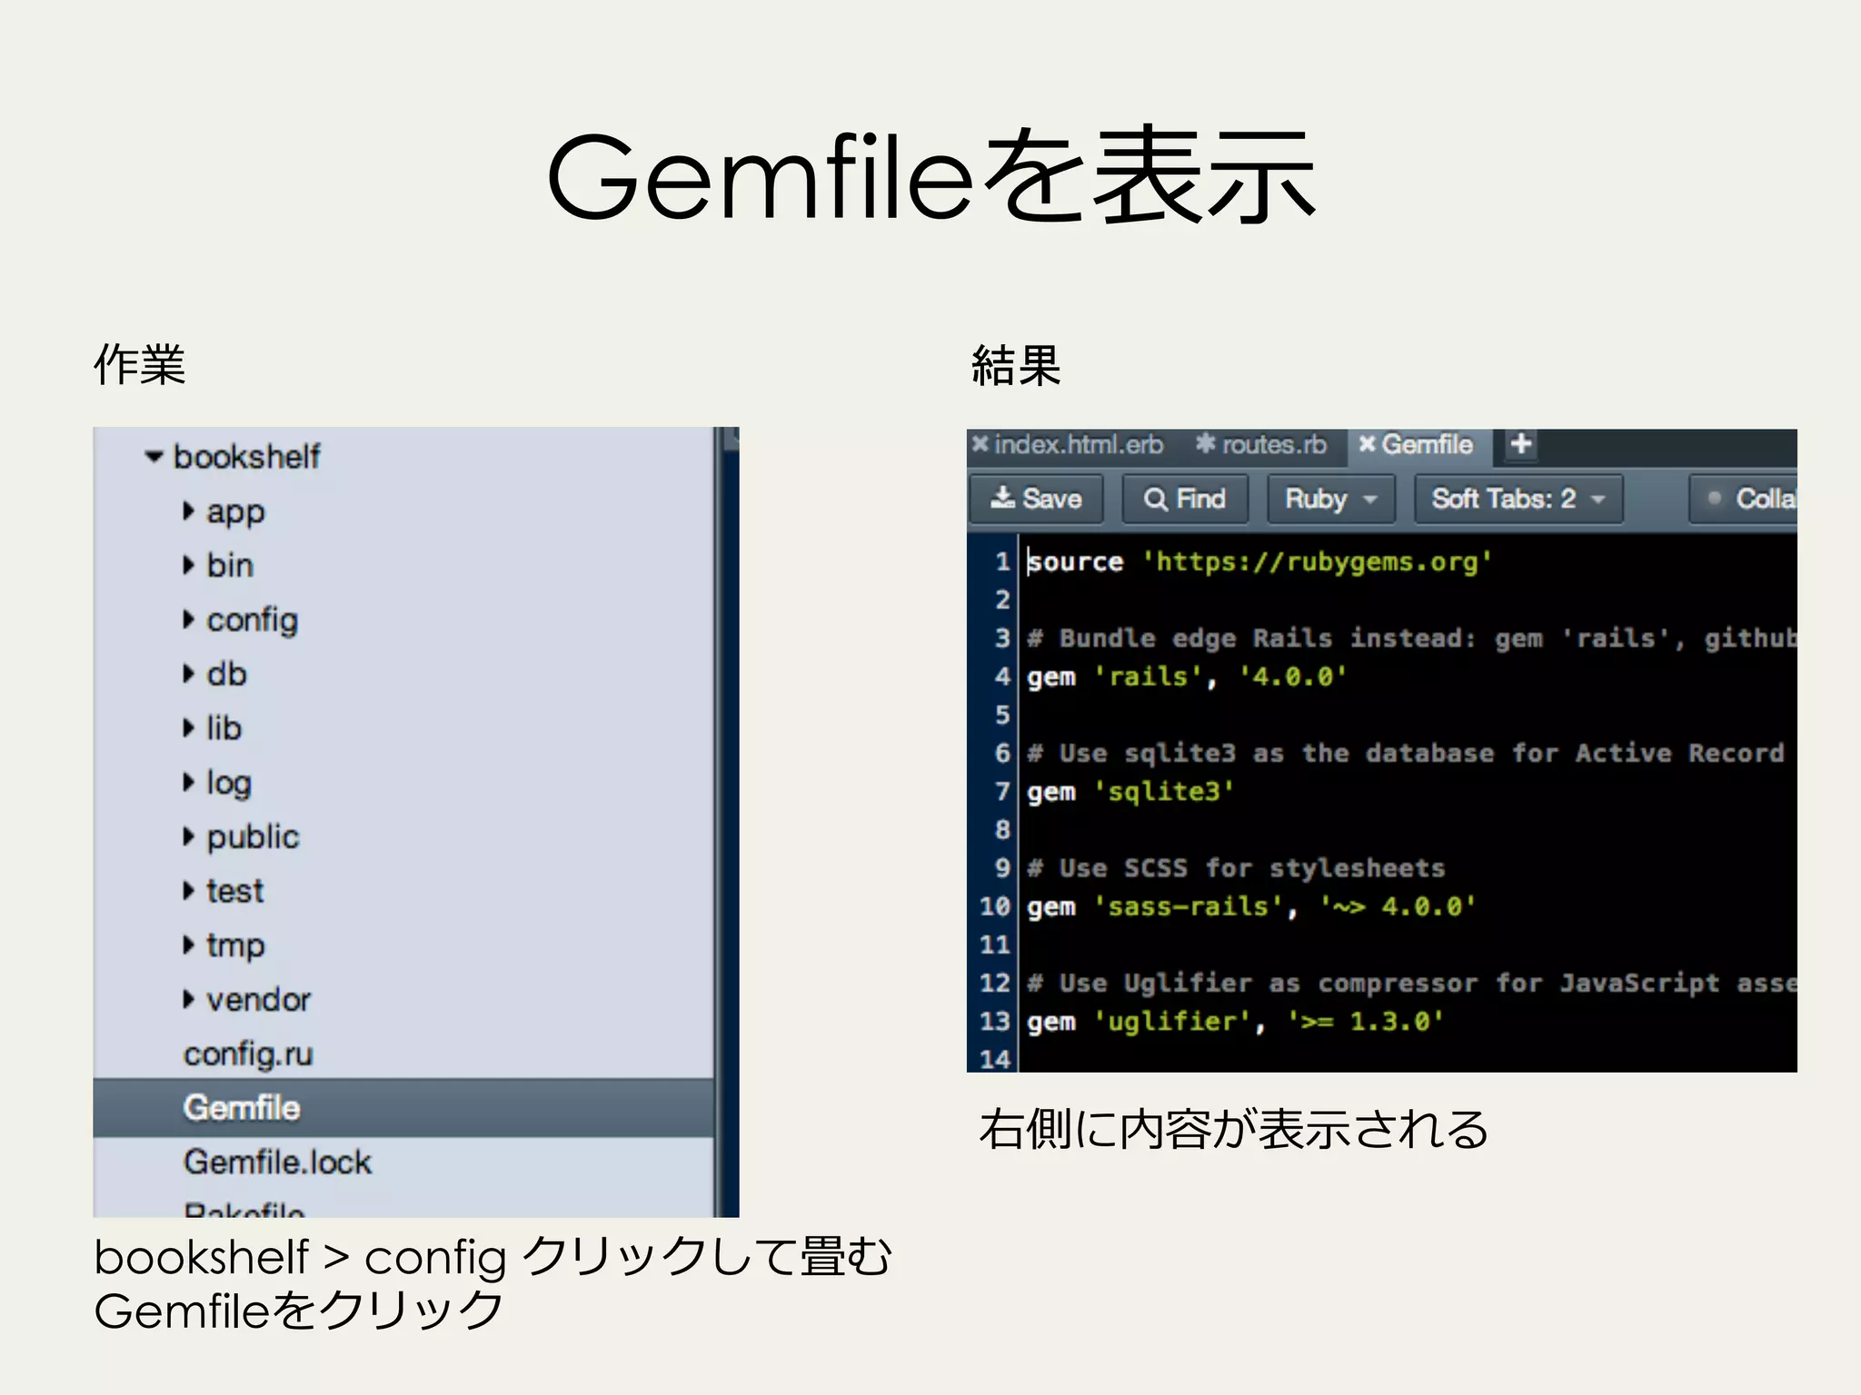1861x1395 pixels.
Task: Select the bookshelf folder label
Action: pos(246,457)
